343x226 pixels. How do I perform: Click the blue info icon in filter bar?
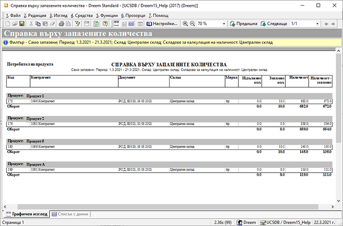(6, 42)
